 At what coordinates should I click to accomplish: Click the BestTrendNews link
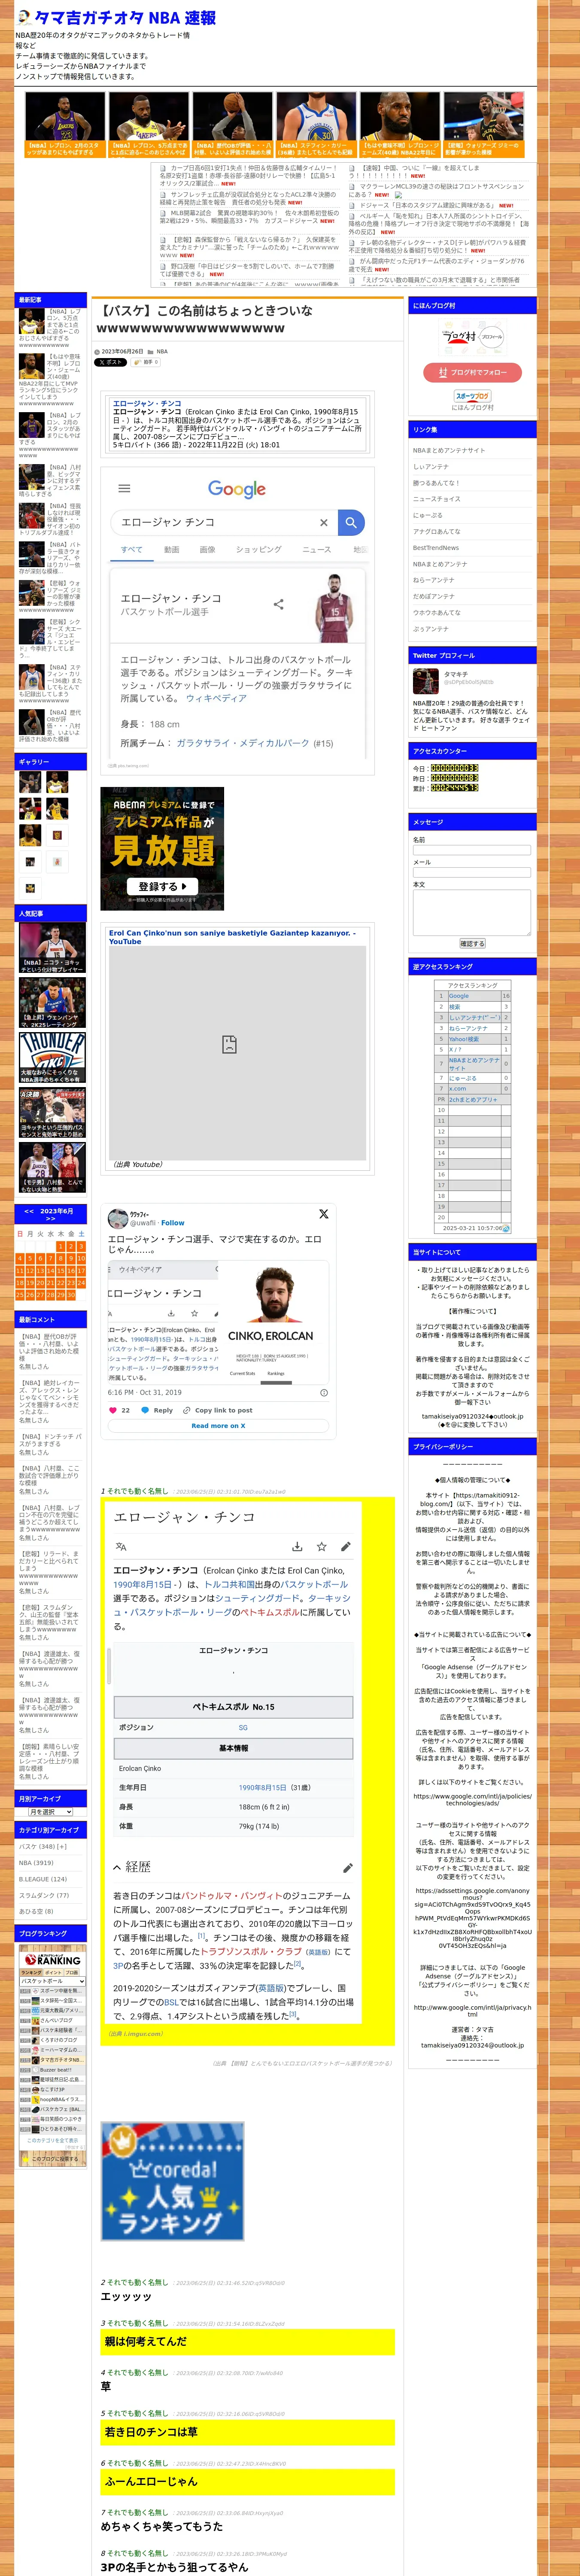point(436,548)
